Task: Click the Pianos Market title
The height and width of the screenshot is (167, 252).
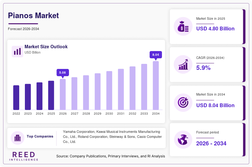Action: tap(33, 15)
